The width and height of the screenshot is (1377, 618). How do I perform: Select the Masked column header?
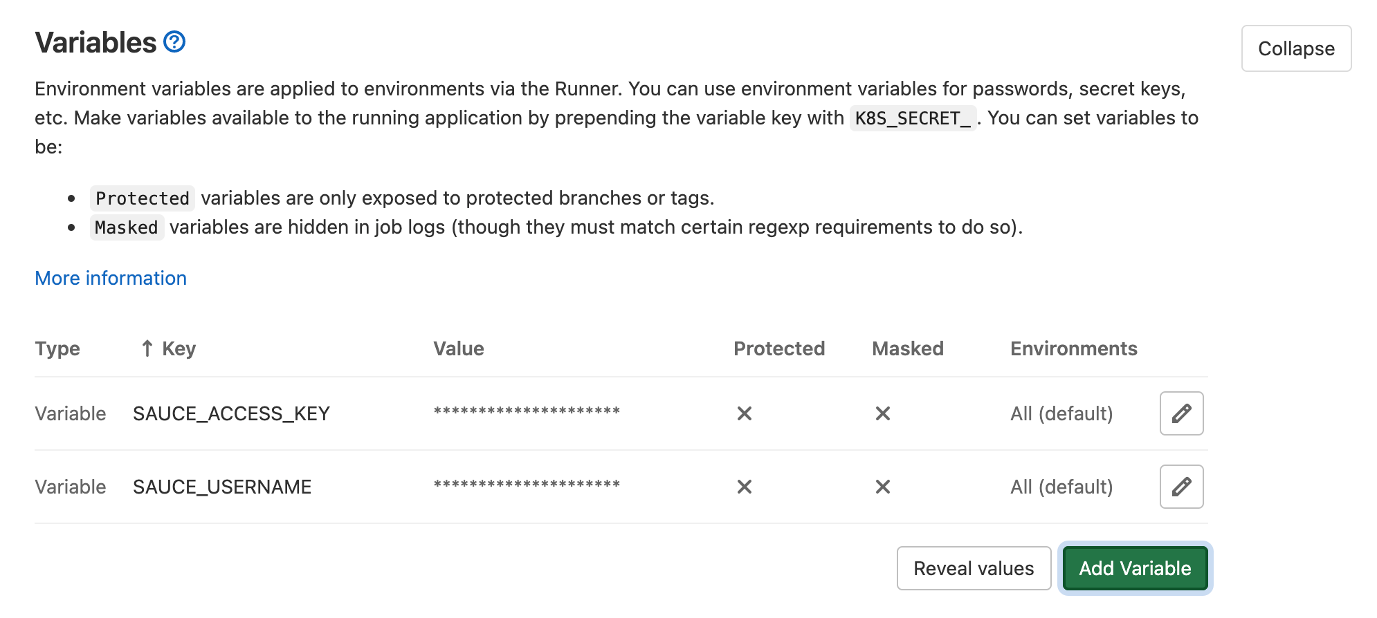[x=908, y=348]
